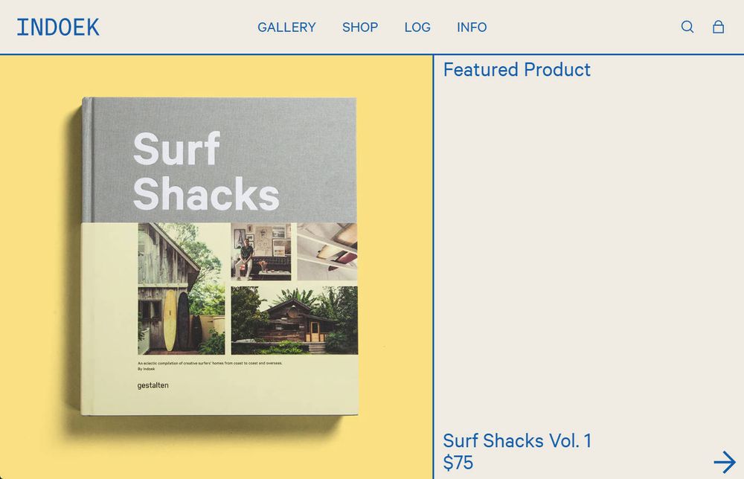Screen dimensions: 744x479
Task: Click the small caption text on the book cover
Action: [x=210, y=366]
